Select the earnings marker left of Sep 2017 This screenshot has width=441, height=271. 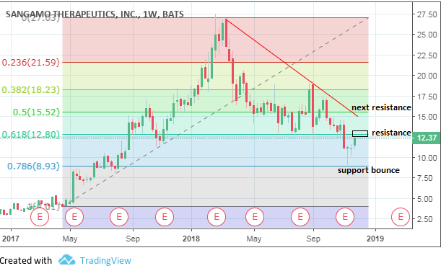pyautogui.click(x=119, y=217)
